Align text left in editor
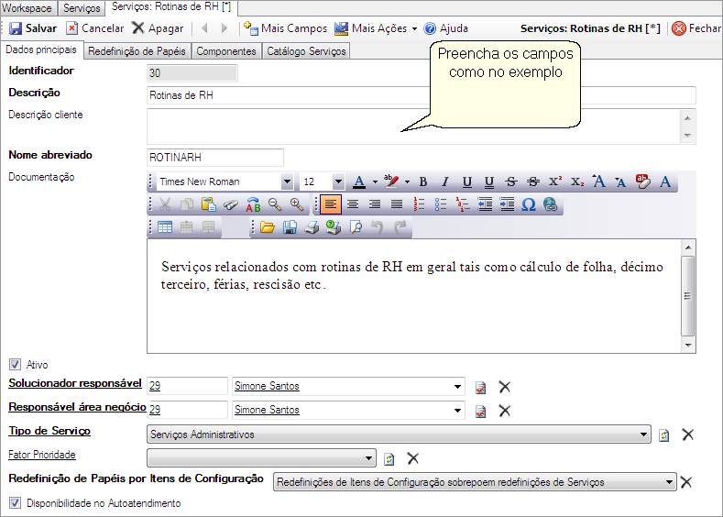Viewport: 723px width, 517px height. click(x=331, y=204)
